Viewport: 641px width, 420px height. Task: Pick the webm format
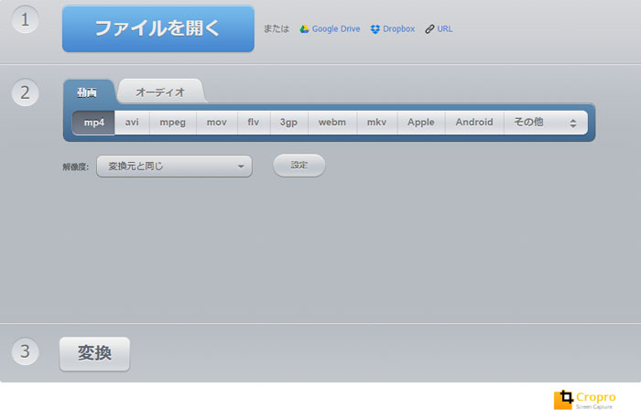tap(331, 123)
